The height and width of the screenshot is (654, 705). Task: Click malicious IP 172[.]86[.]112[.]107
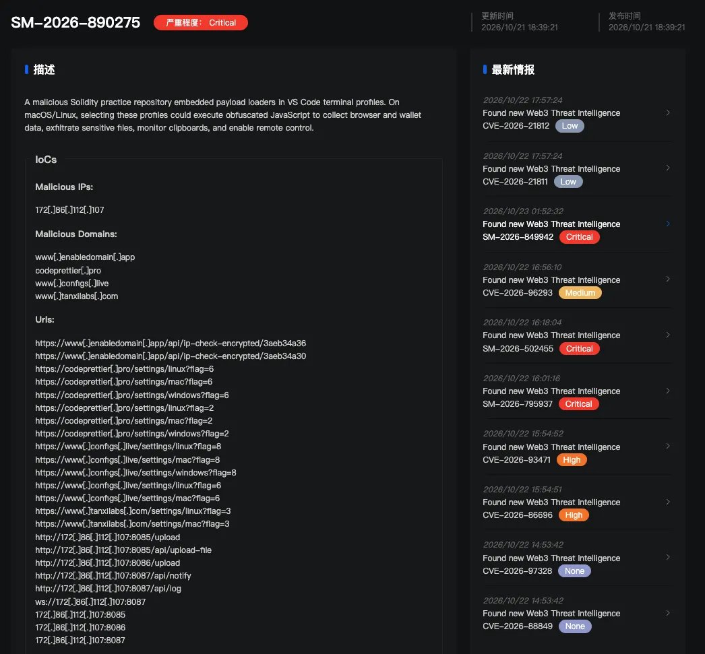69,209
